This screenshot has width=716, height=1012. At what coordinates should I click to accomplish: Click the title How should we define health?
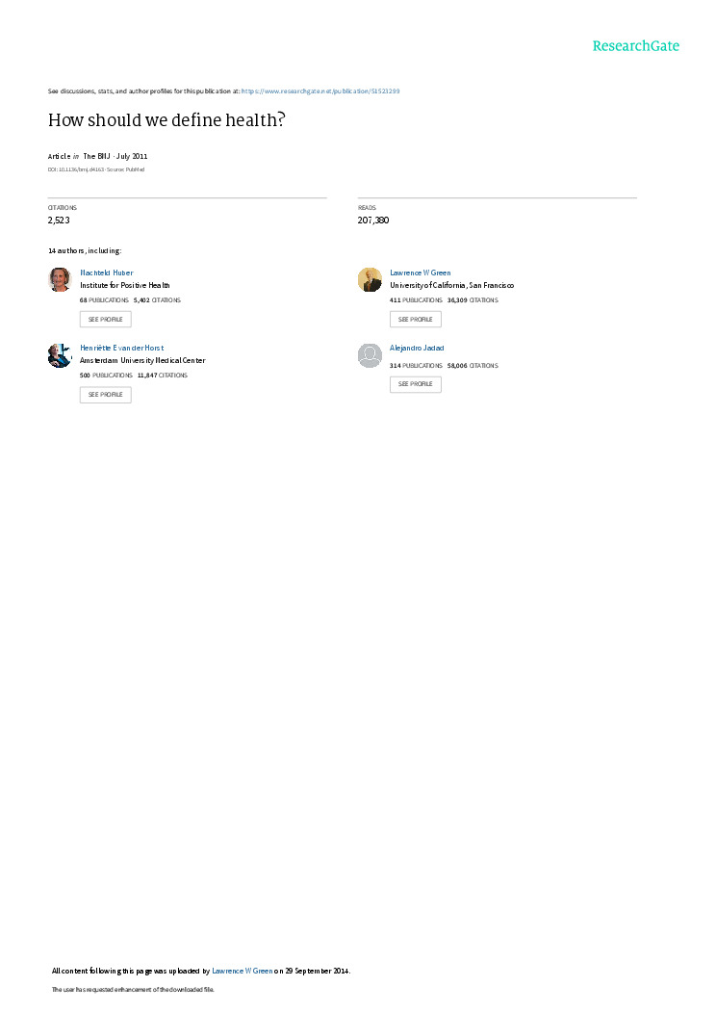point(166,120)
